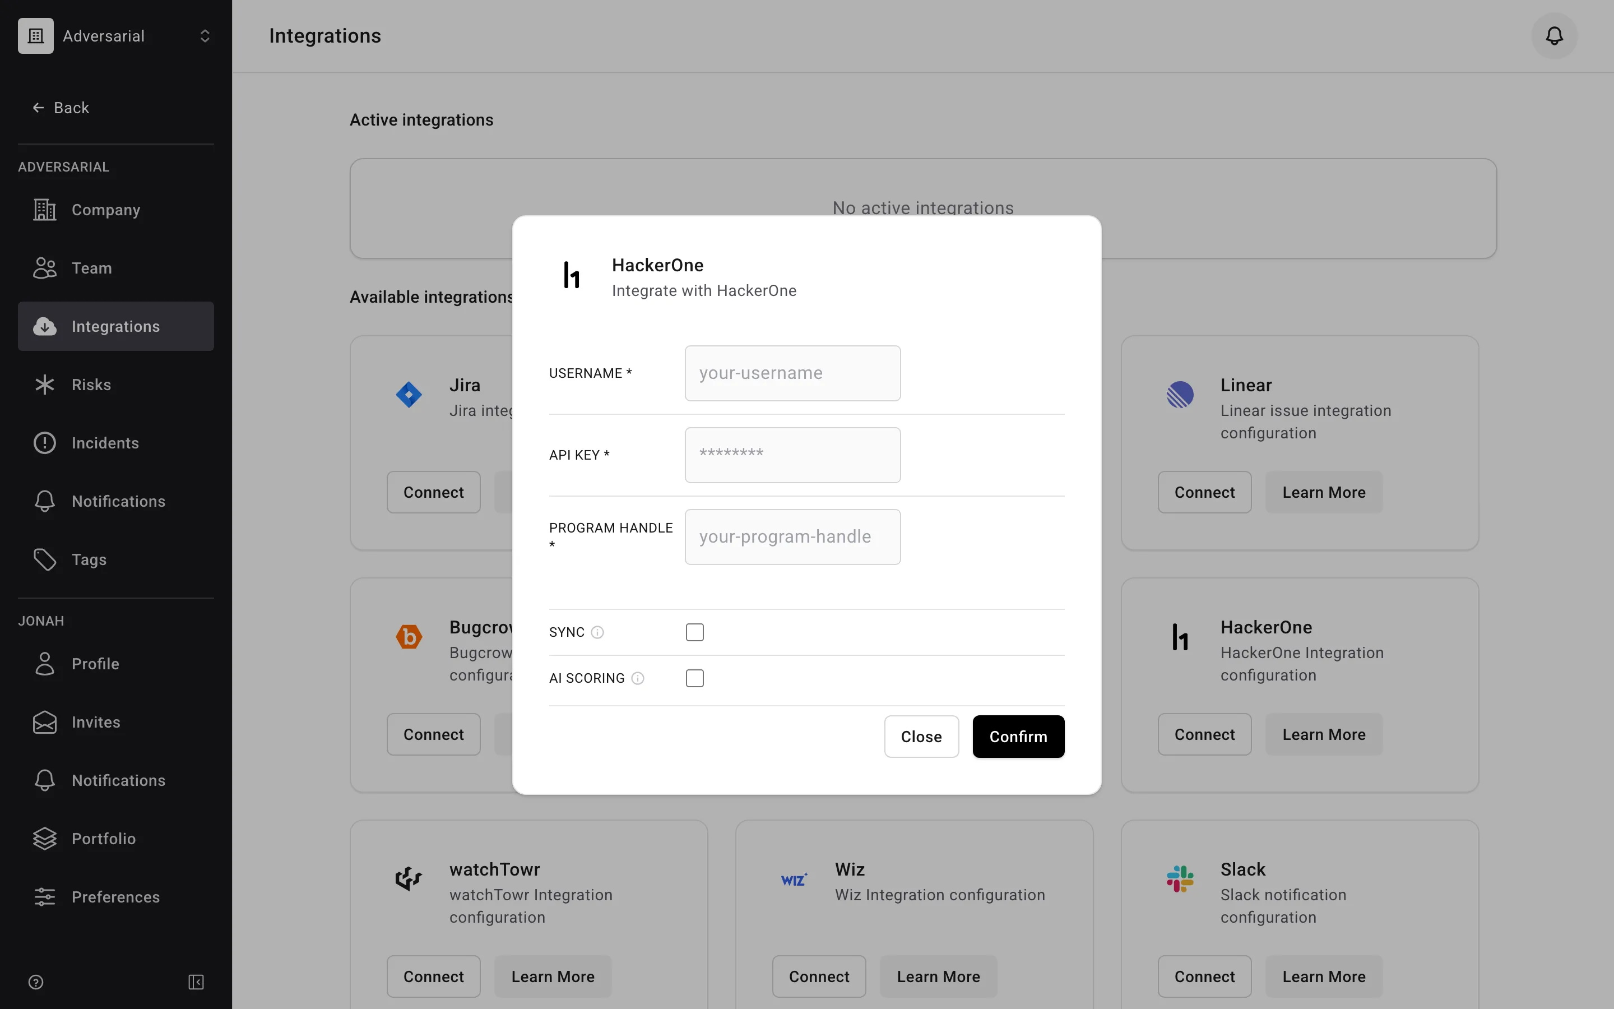The height and width of the screenshot is (1009, 1614).
Task: Open Notifications under Adversarial section
Action: tap(116, 501)
